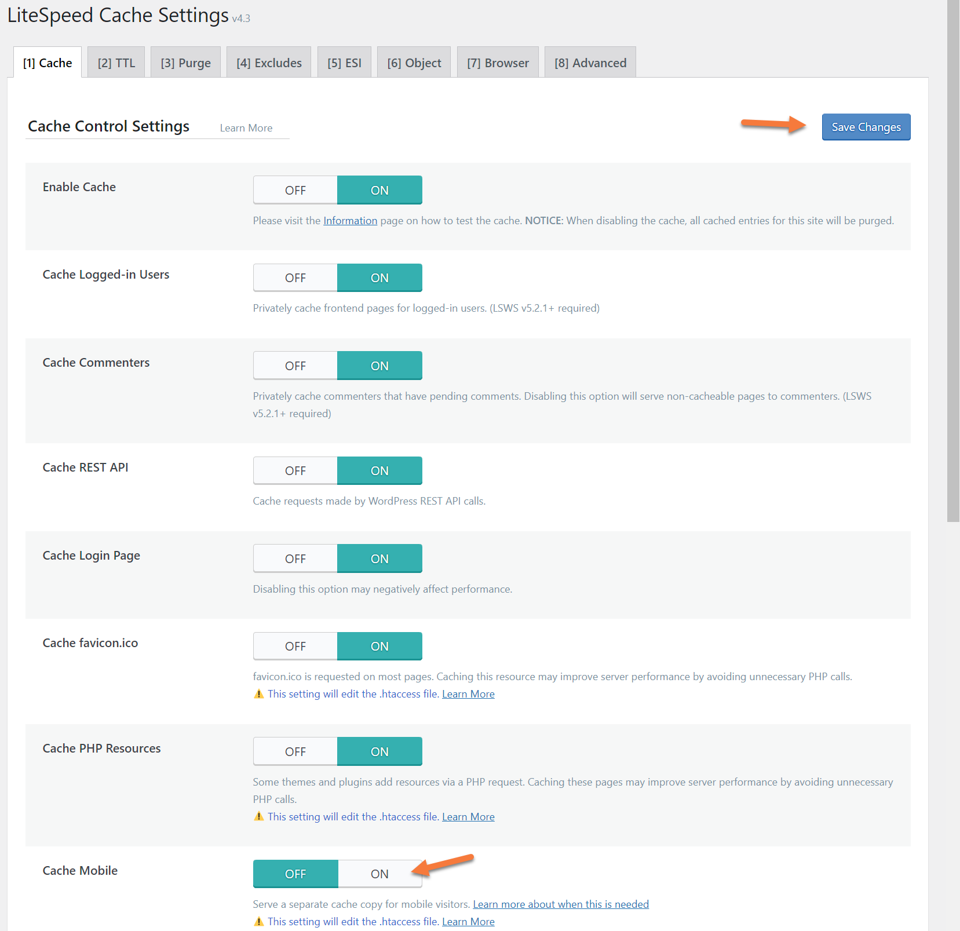Switch to the [3] Purge tab
960x931 pixels.
pyautogui.click(x=185, y=63)
